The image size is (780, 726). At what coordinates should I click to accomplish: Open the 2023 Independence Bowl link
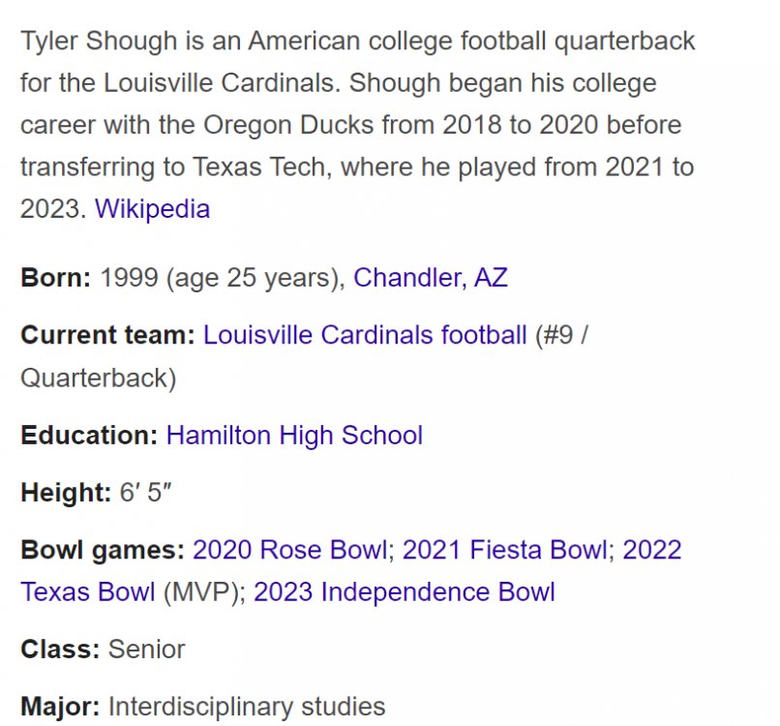[x=405, y=591]
